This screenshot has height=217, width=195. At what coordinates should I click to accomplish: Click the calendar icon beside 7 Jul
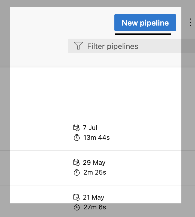tap(76, 128)
